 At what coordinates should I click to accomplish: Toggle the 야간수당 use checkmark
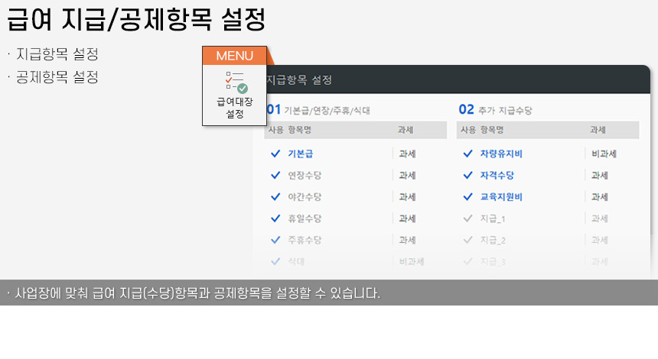point(275,196)
